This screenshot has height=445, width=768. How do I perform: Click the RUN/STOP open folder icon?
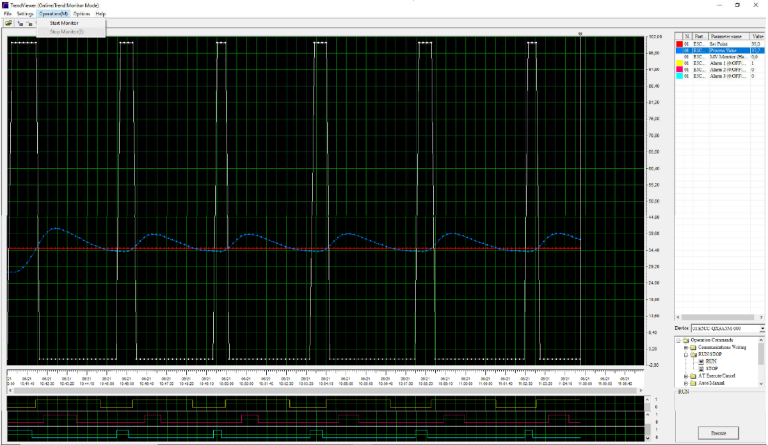point(694,354)
